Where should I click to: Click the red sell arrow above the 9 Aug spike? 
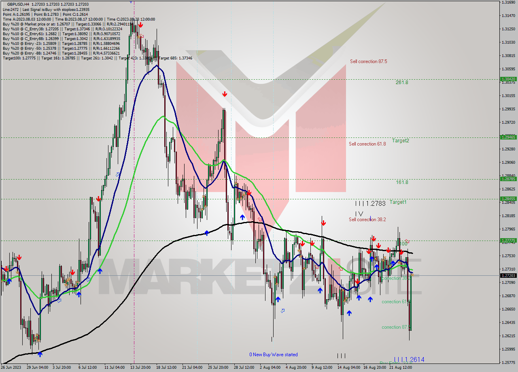click(x=324, y=223)
